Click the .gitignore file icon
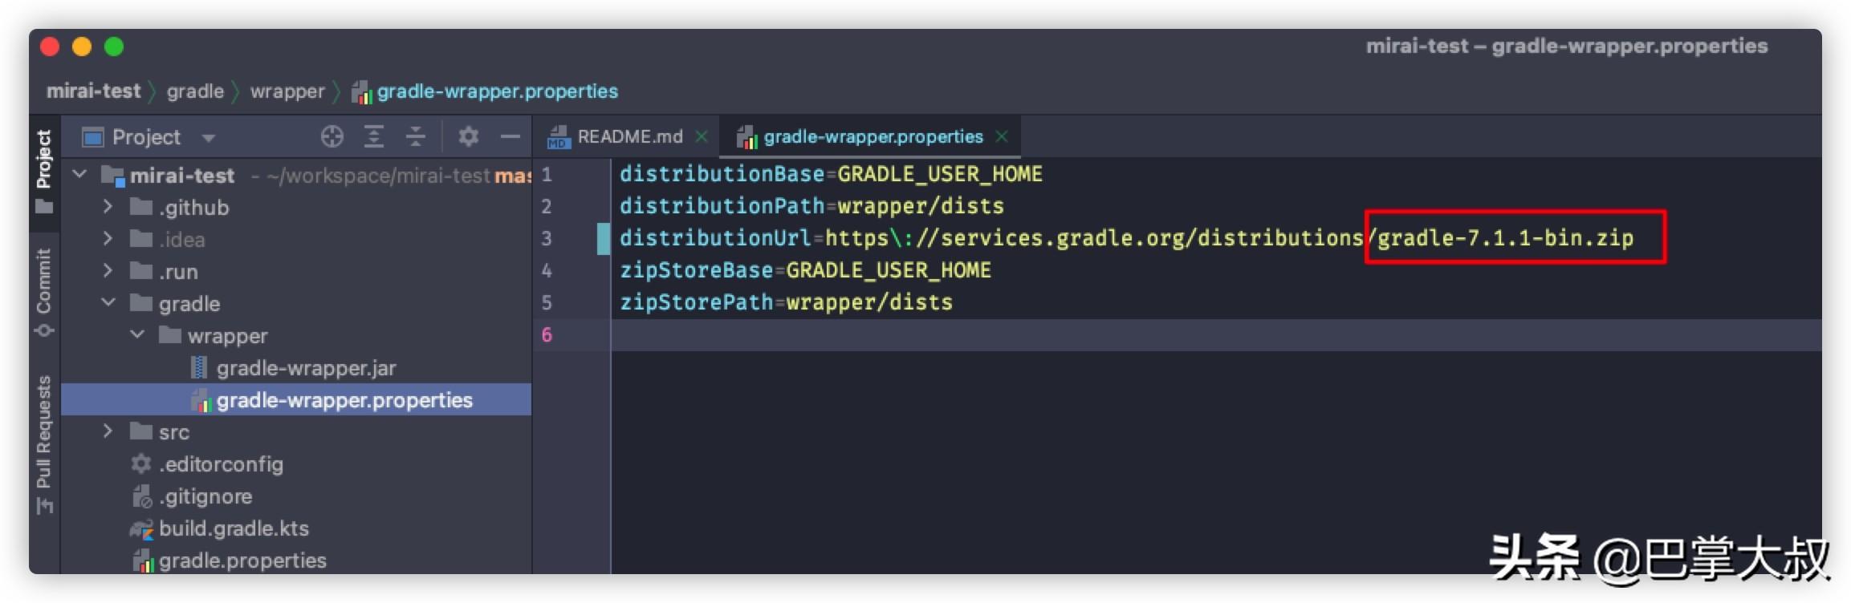The height and width of the screenshot is (603, 1851). tap(142, 496)
